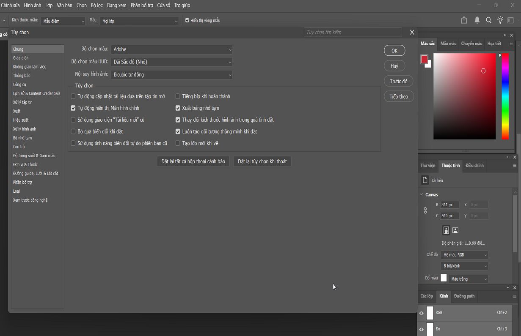This screenshot has width=521, height=336.
Task: Click the Share icon in the top bar
Action: click(463, 20)
